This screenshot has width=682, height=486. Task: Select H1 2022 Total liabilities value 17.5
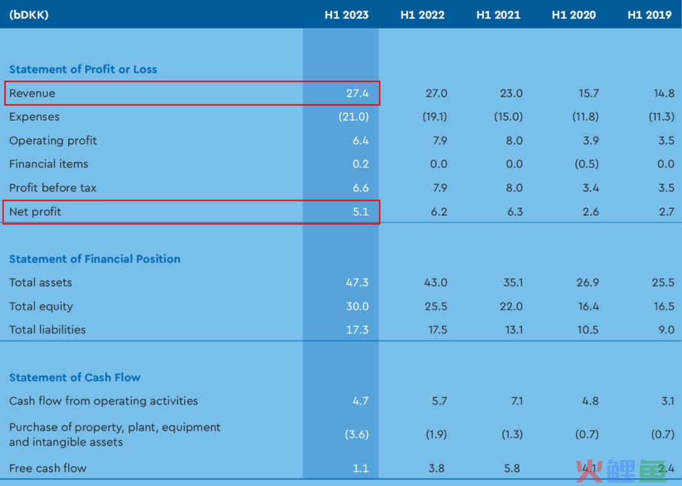[438, 330]
